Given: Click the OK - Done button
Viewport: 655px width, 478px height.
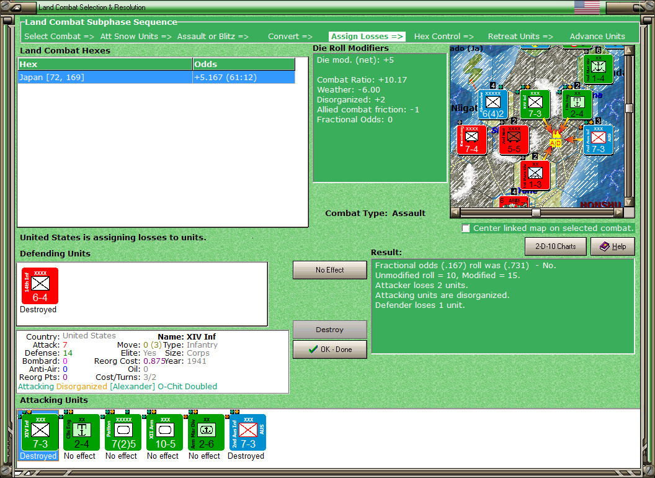Looking at the screenshot, I should tap(329, 349).
